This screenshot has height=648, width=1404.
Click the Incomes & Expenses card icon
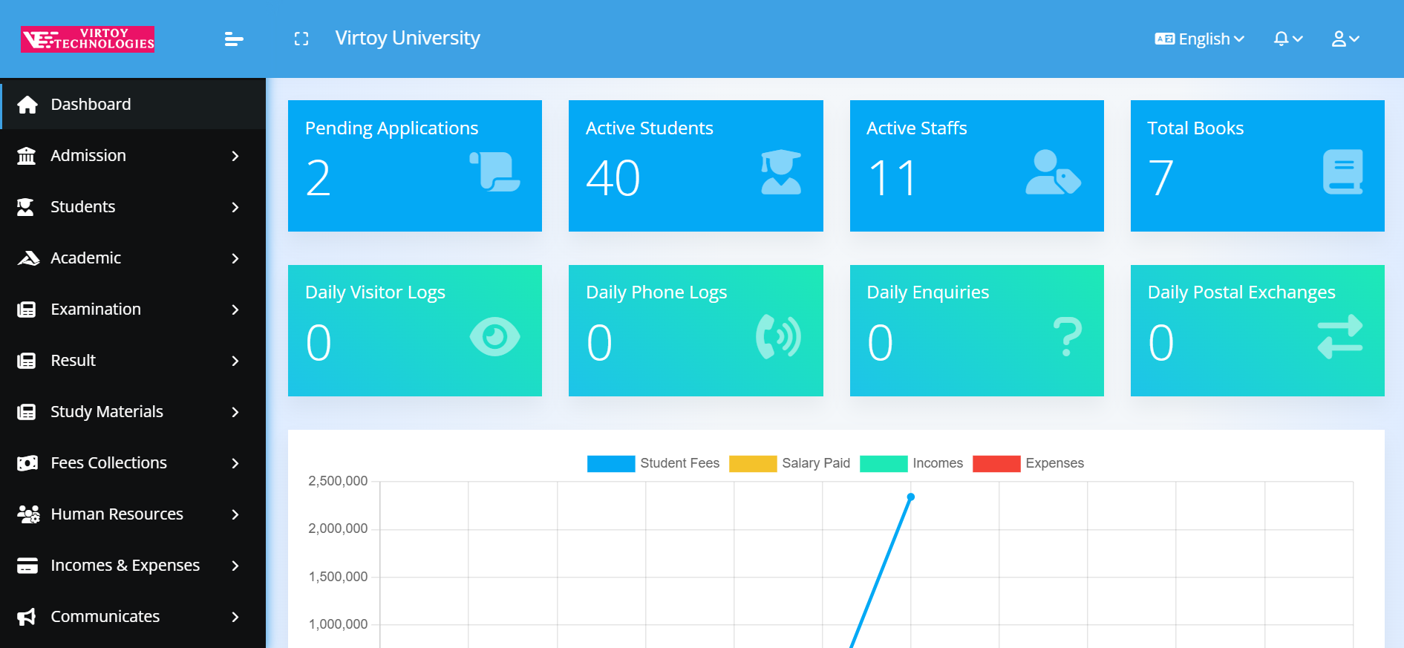27,566
